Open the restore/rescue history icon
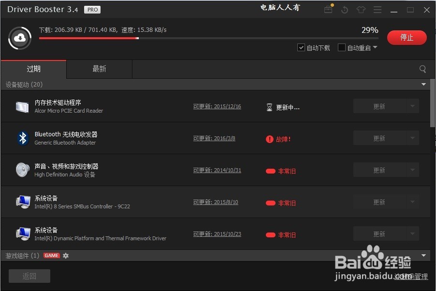436x291 pixels. (x=345, y=10)
